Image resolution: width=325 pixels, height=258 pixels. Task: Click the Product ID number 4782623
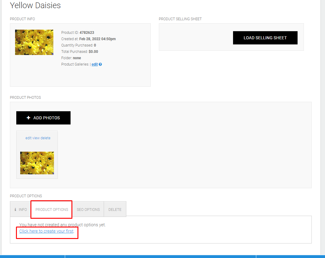pyautogui.click(x=87, y=33)
